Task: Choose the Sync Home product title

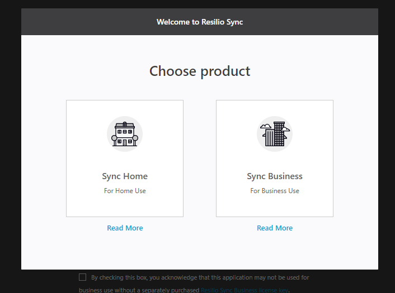Action: (x=125, y=176)
